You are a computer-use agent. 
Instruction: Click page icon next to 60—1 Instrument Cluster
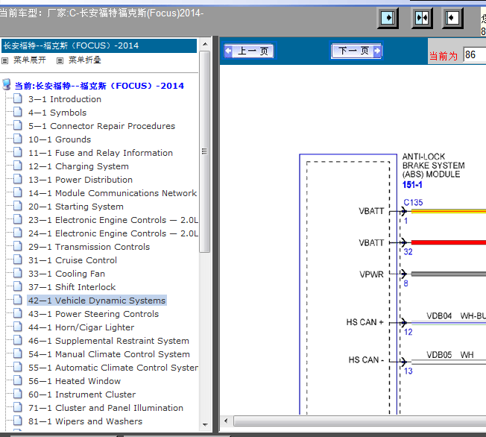pos(18,394)
